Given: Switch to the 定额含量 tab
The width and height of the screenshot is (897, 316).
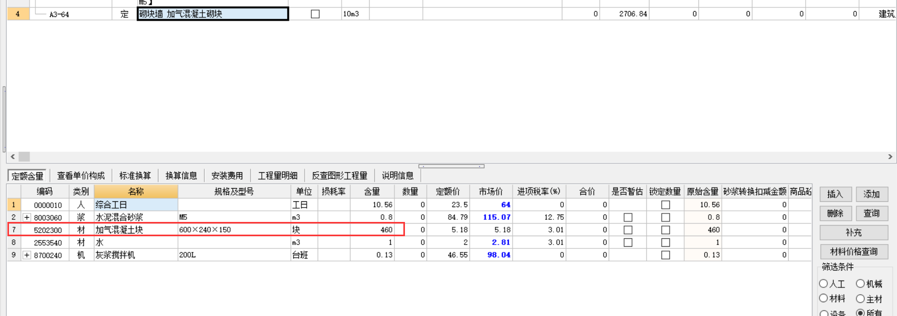Looking at the screenshot, I should [27, 176].
